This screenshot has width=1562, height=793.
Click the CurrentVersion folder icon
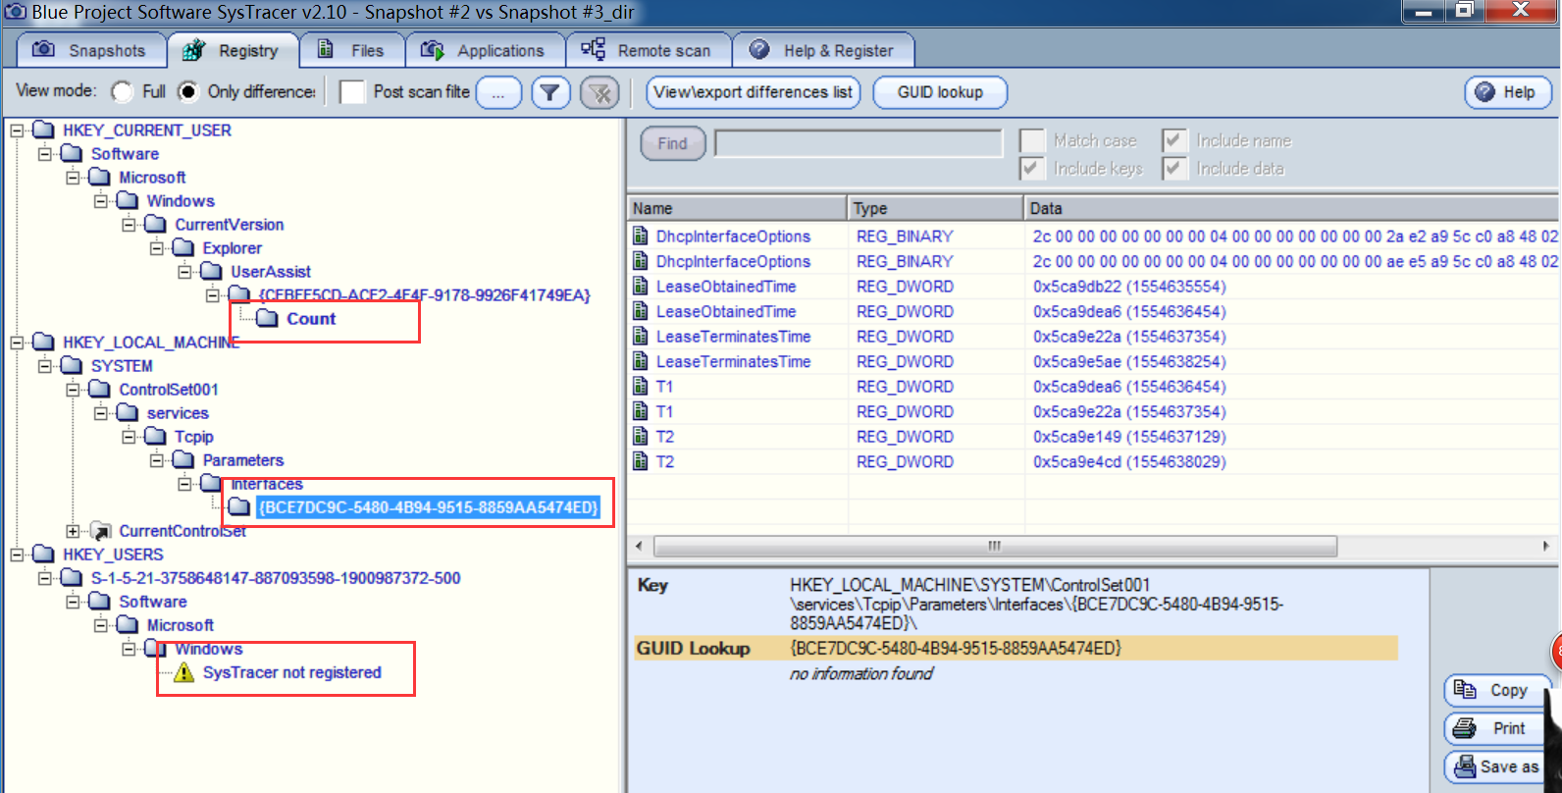point(156,225)
